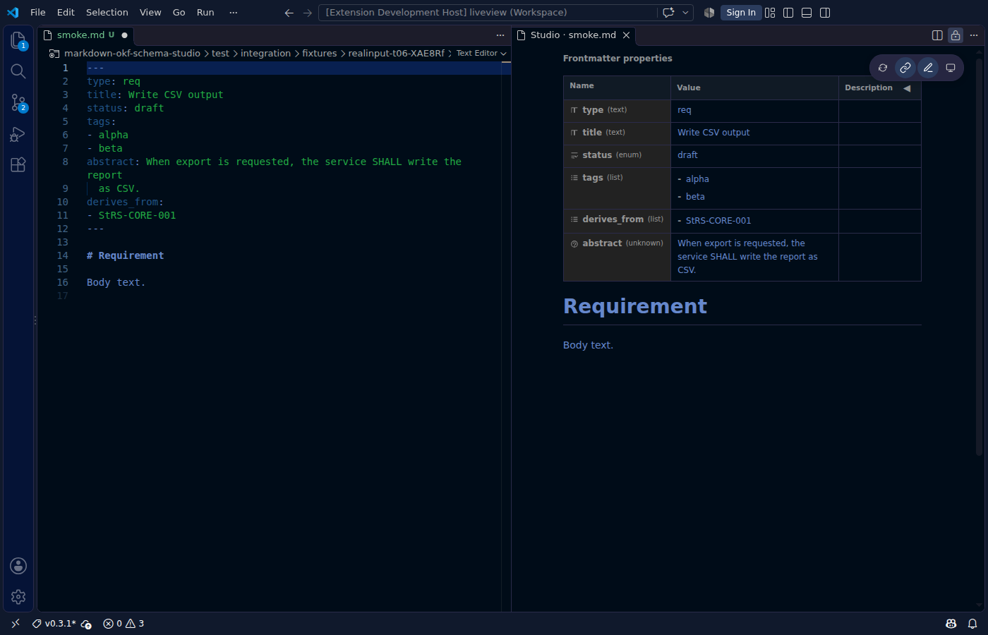Click the v0.3.1* branch status entry
988x635 pixels.
tap(54, 624)
